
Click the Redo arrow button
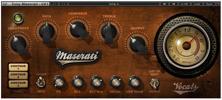click(63, 4)
